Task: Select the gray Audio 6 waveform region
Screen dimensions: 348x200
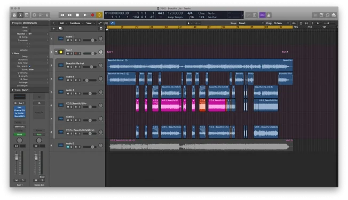Action: [x=201, y=145]
